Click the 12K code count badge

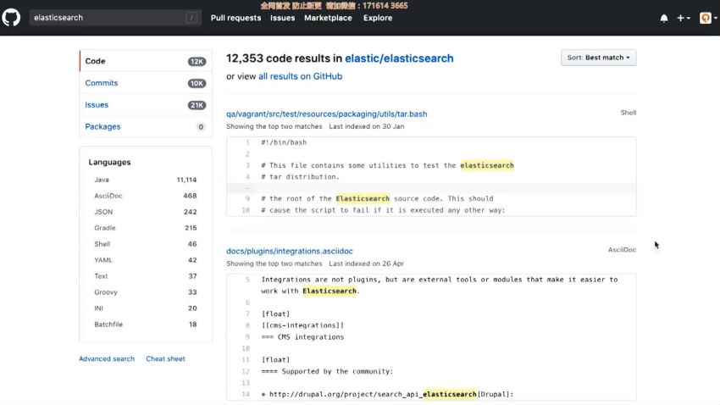pyautogui.click(x=197, y=62)
